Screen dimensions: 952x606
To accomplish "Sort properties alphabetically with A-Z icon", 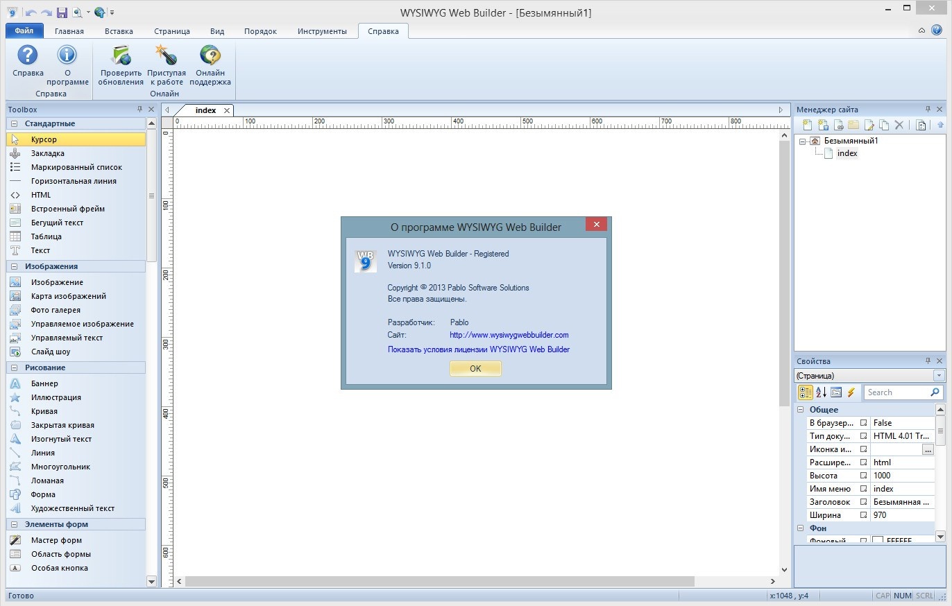I will (x=821, y=392).
